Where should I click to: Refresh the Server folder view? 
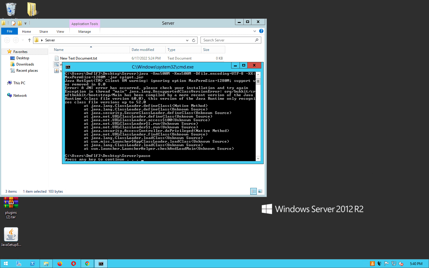pyautogui.click(x=194, y=40)
